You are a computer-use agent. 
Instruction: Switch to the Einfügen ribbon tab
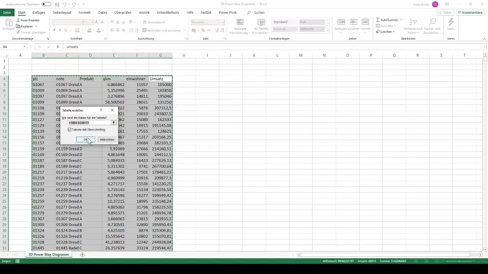point(39,13)
